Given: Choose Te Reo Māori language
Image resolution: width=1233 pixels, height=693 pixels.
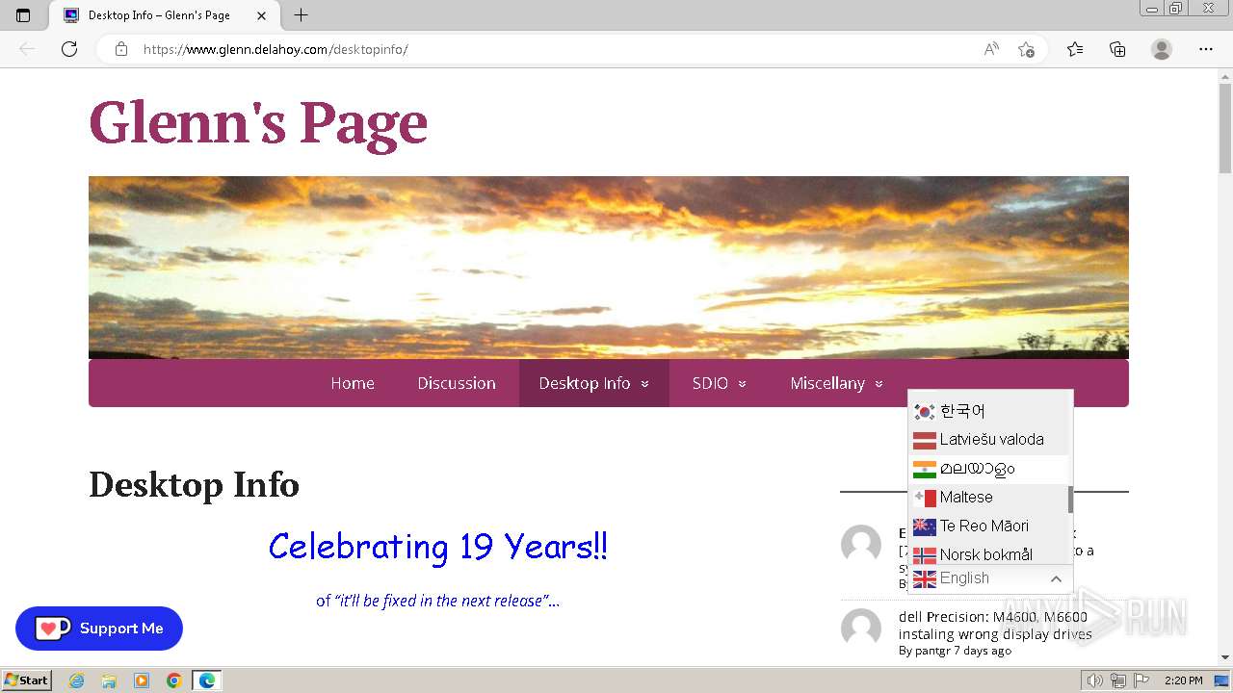Looking at the screenshot, I should (x=988, y=526).
